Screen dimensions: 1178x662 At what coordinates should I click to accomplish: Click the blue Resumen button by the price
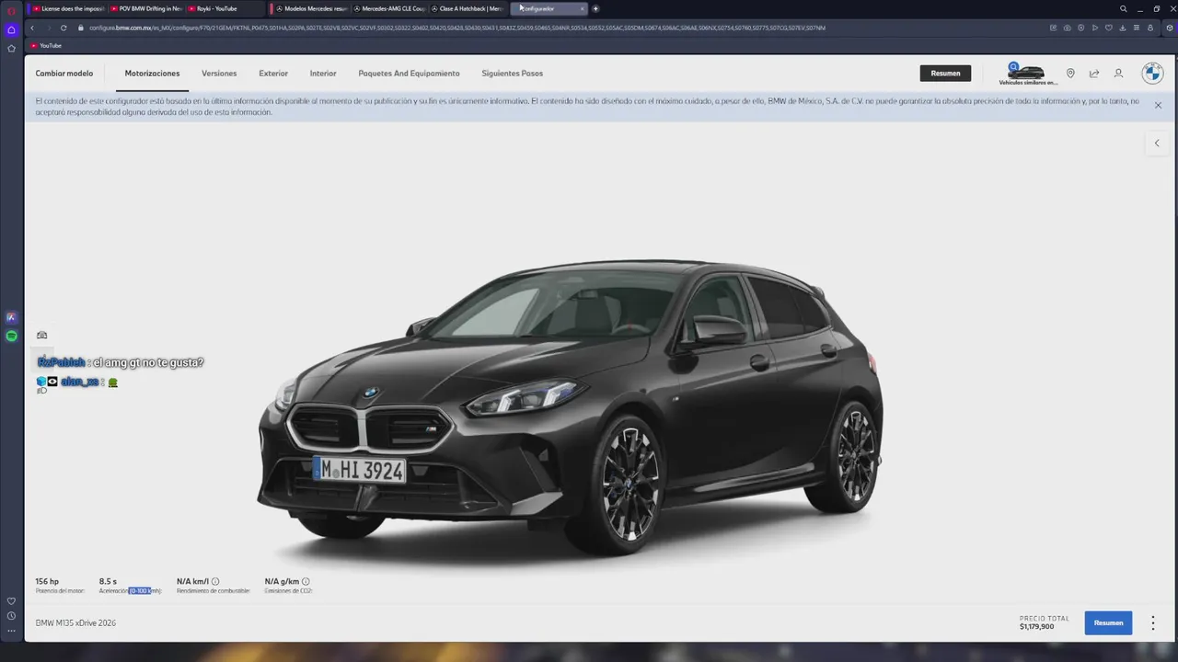click(x=1108, y=622)
